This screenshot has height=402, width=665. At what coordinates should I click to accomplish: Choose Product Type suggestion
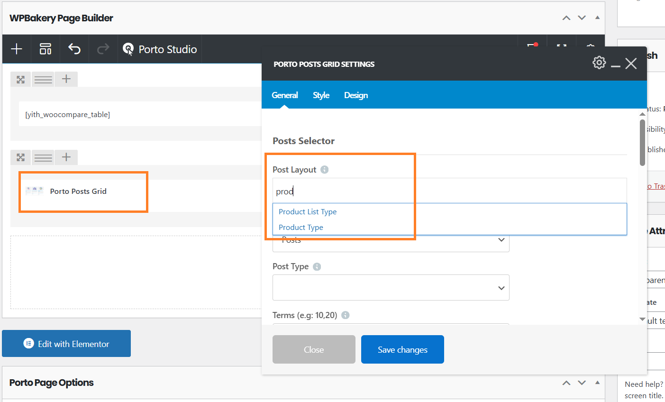point(301,228)
